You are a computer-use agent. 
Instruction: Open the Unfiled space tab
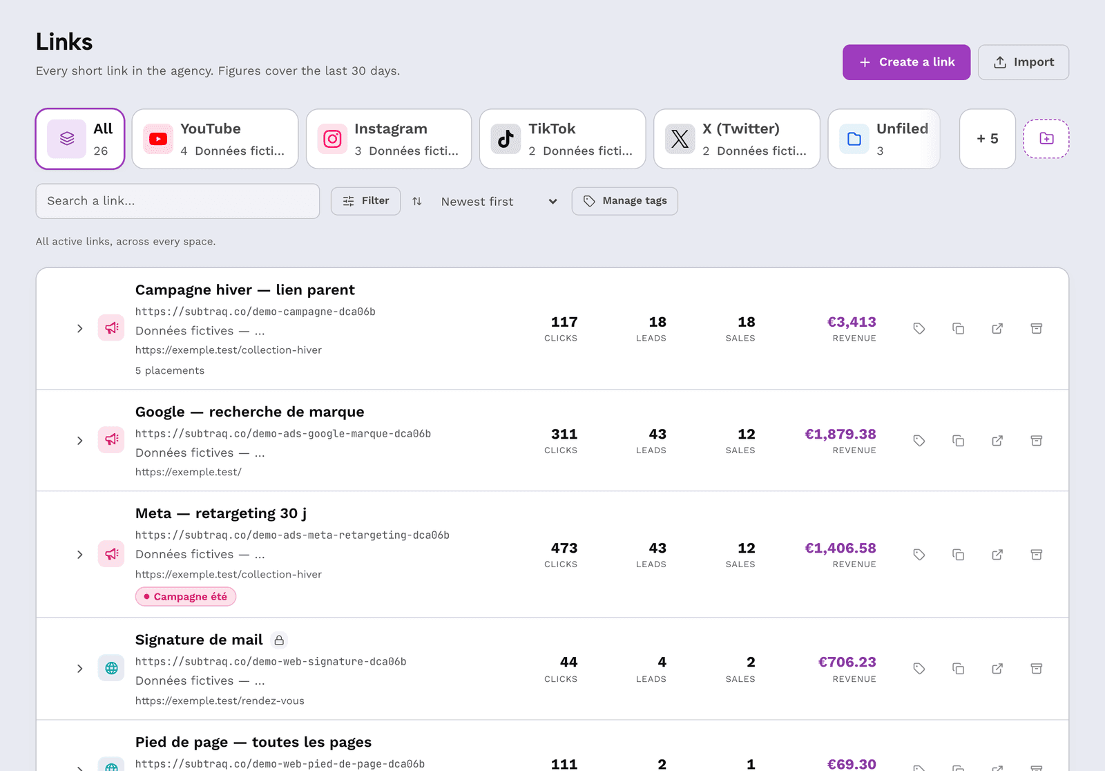[x=884, y=139]
